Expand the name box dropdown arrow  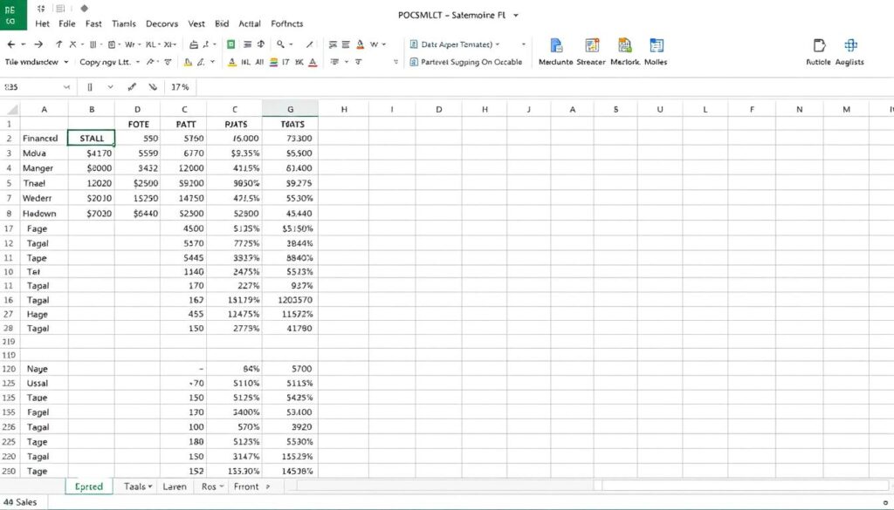(x=66, y=87)
